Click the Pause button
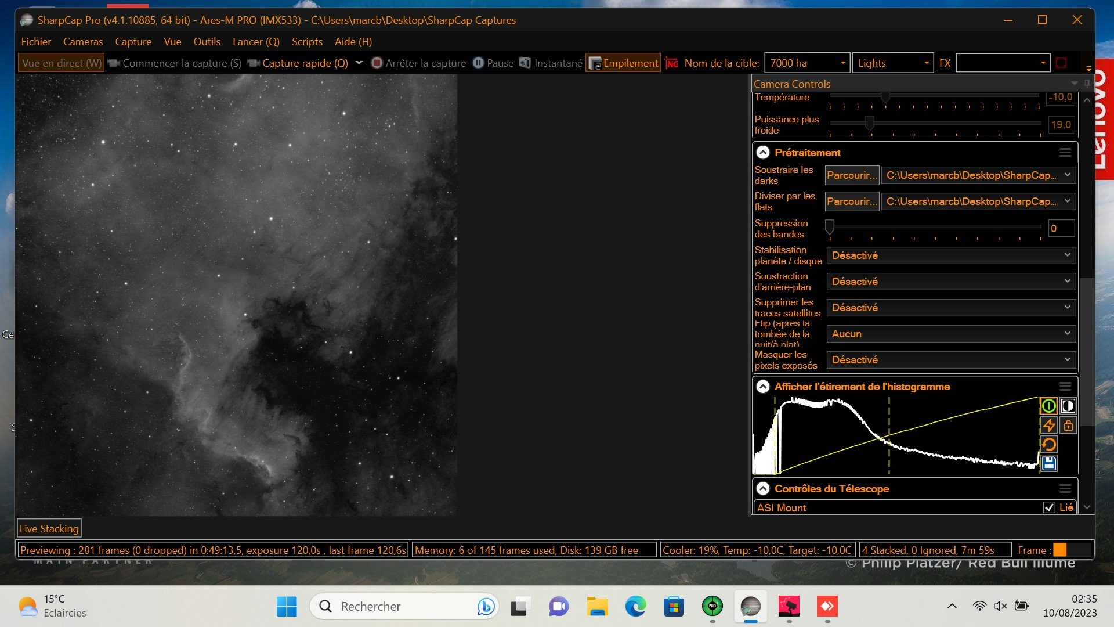Viewport: 1114px width, 627px height. (493, 63)
